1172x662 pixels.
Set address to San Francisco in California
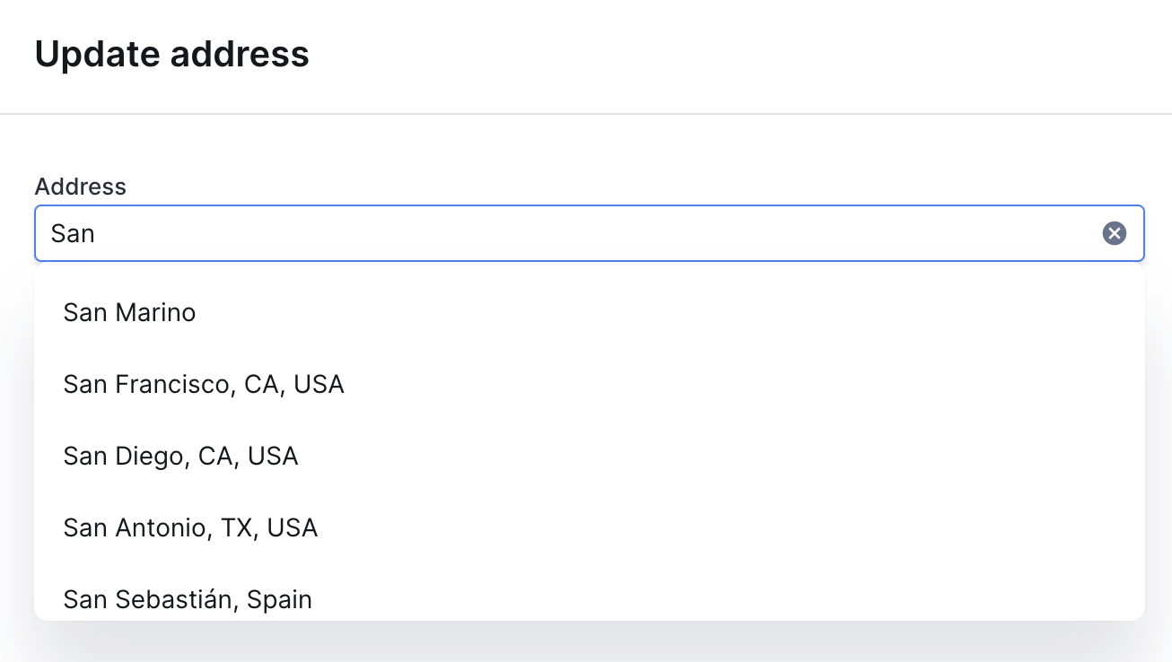(x=204, y=385)
